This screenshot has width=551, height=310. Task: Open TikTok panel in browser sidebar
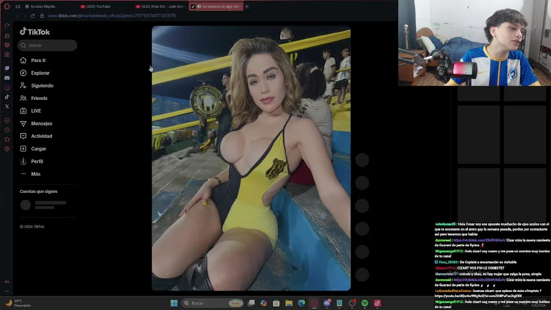click(x=7, y=97)
